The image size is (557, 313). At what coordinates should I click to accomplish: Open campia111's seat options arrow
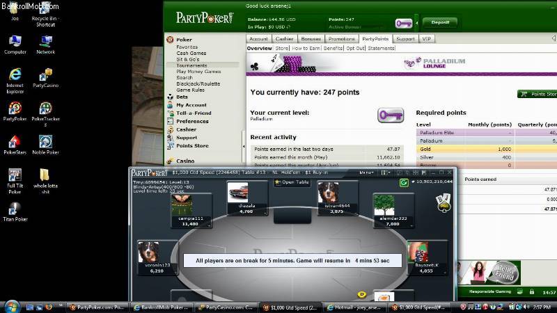click(210, 225)
